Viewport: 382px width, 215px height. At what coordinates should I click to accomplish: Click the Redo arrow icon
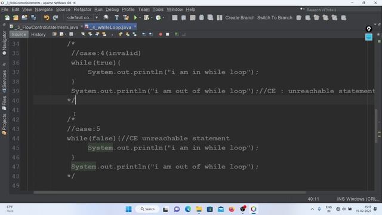click(x=56, y=17)
